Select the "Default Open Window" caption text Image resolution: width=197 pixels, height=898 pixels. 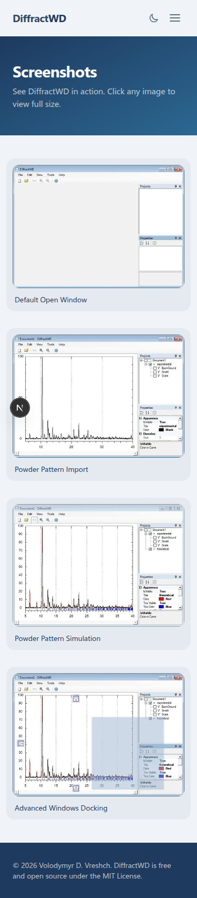[x=51, y=300]
